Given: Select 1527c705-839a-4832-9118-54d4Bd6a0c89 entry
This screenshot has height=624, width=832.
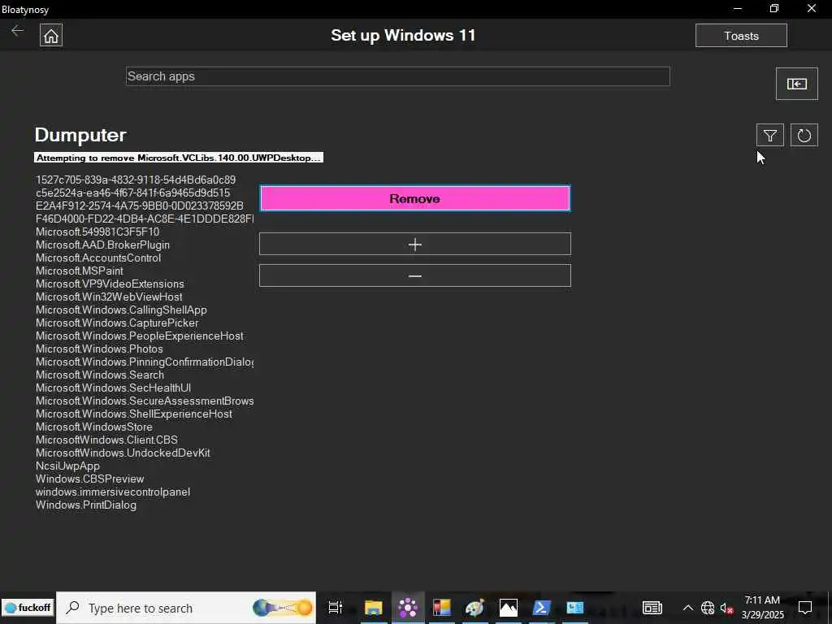Looking at the screenshot, I should pos(136,180).
